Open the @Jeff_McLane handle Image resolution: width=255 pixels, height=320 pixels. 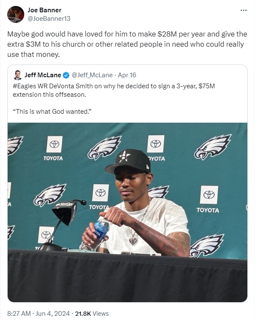pyautogui.click(x=92, y=75)
